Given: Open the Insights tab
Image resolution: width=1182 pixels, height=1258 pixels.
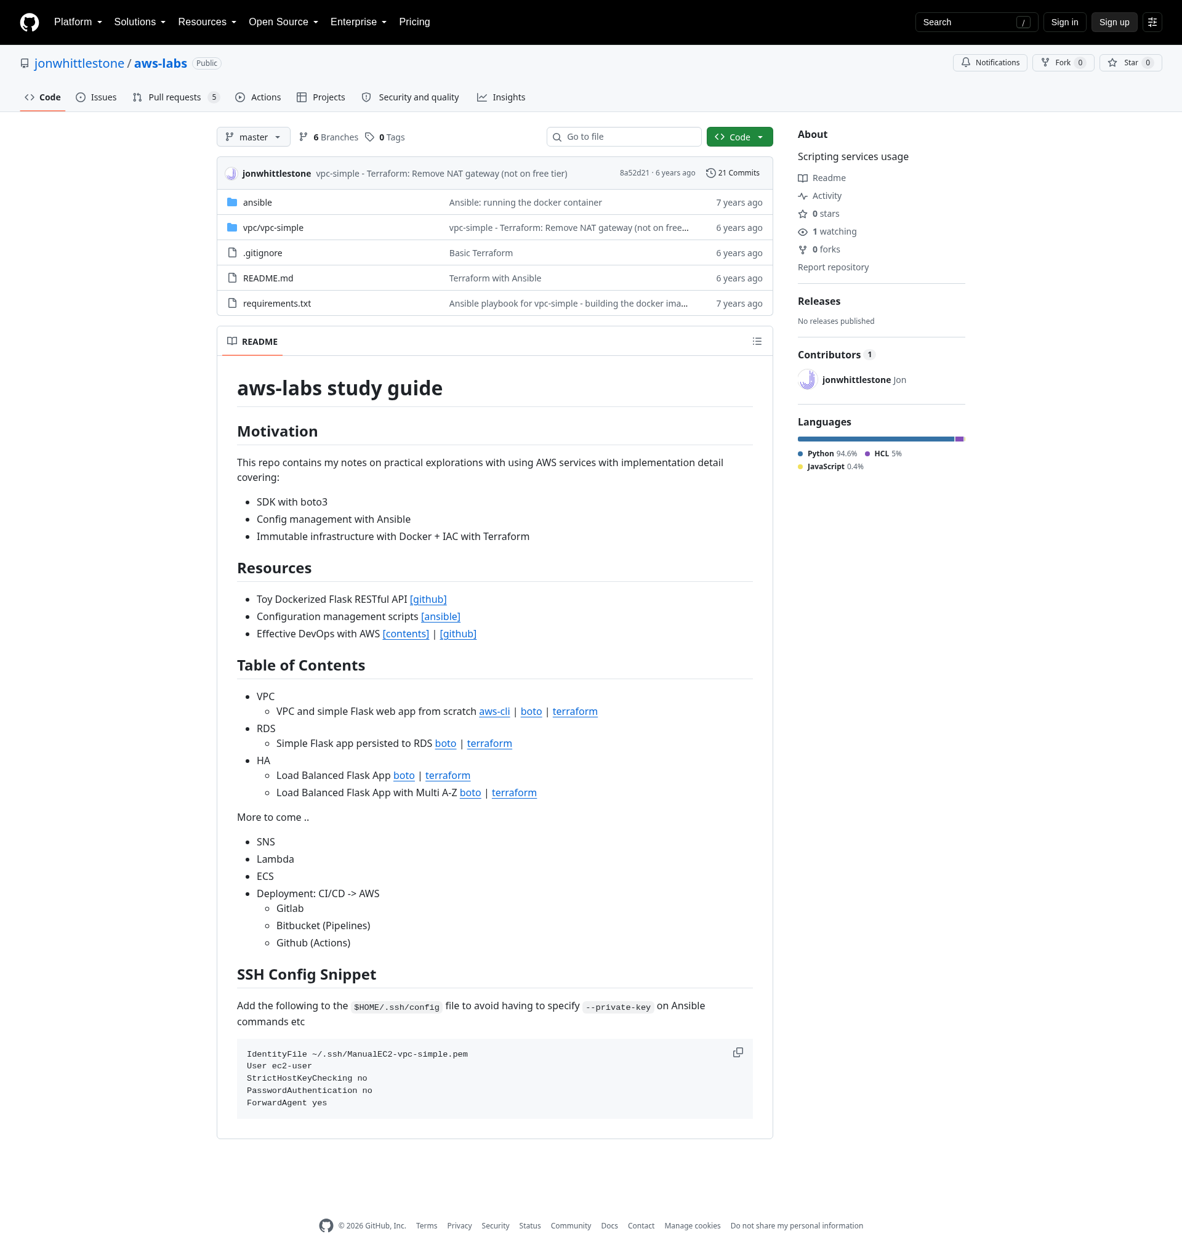Looking at the screenshot, I should pyautogui.click(x=501, y=97).
